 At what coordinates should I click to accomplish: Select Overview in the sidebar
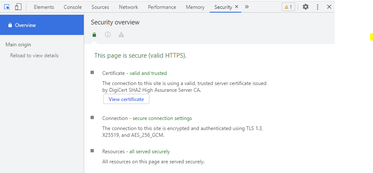[42, 25]
